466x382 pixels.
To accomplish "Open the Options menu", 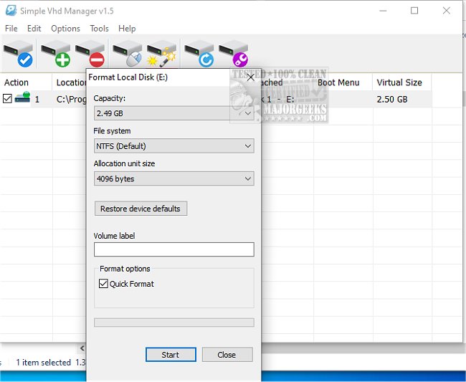I will coord(66,29).
